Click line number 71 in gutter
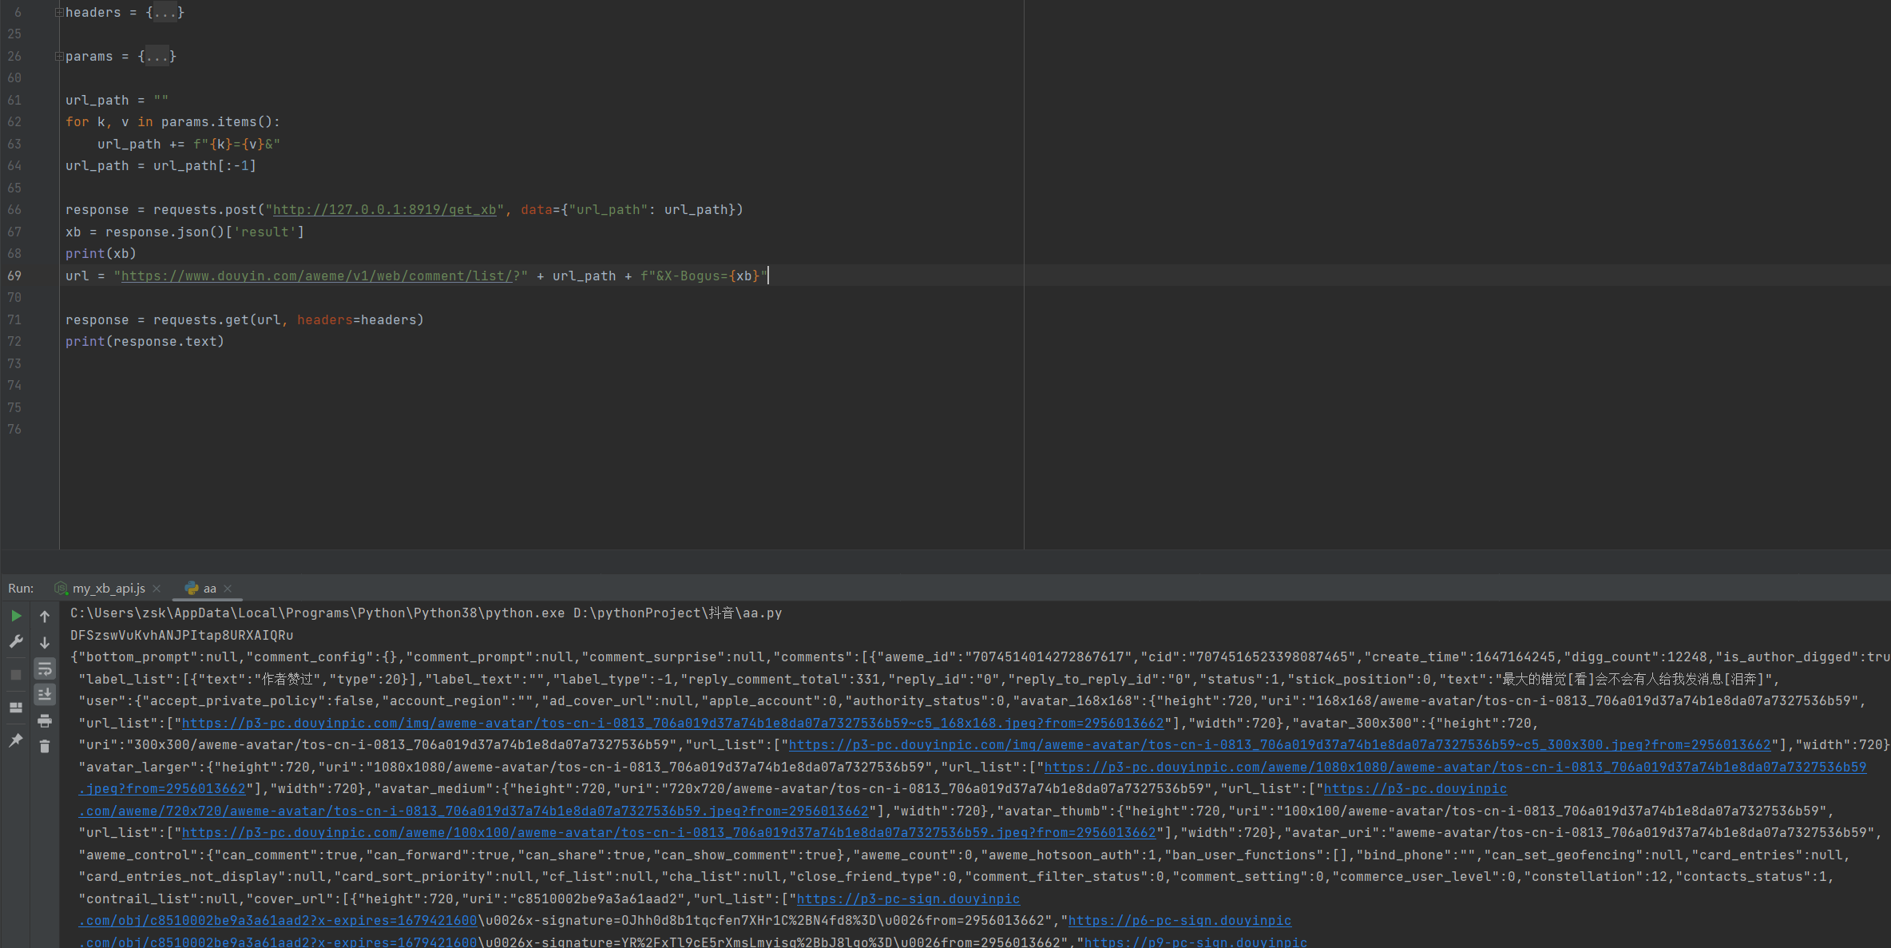The width and height of the screenshot is (1891, 948). tap(14, 320)
